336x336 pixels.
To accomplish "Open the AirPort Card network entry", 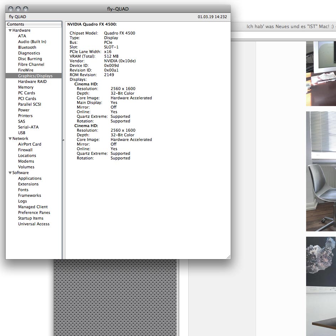I will click(30, 144).
